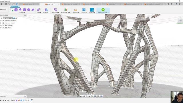Click the purple form feature in timeline
183x103 pixels.
(17, 100)
